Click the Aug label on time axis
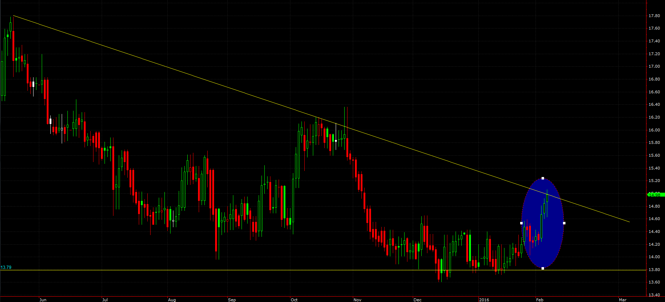The image size is (665, 302). (x=172, y=300)
